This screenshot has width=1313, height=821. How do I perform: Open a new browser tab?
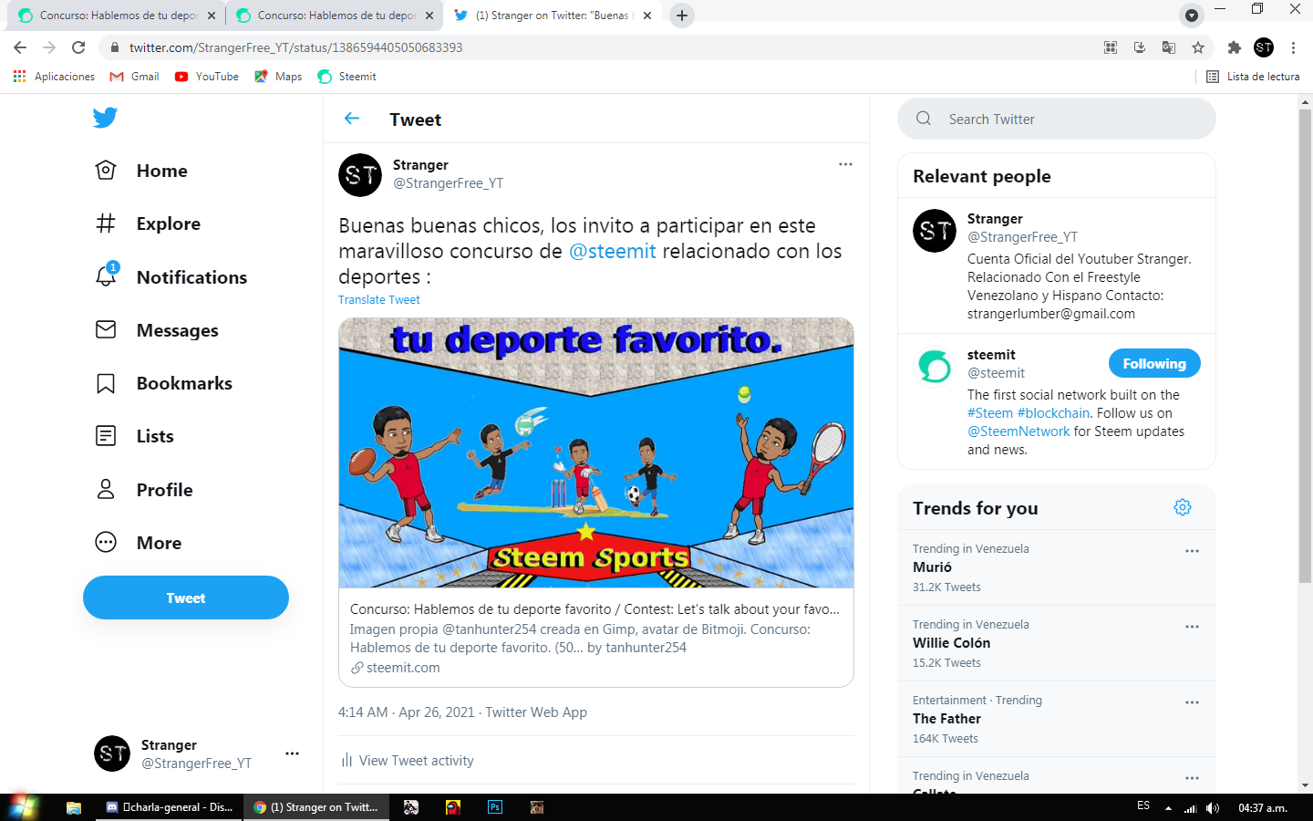[681, 16]
